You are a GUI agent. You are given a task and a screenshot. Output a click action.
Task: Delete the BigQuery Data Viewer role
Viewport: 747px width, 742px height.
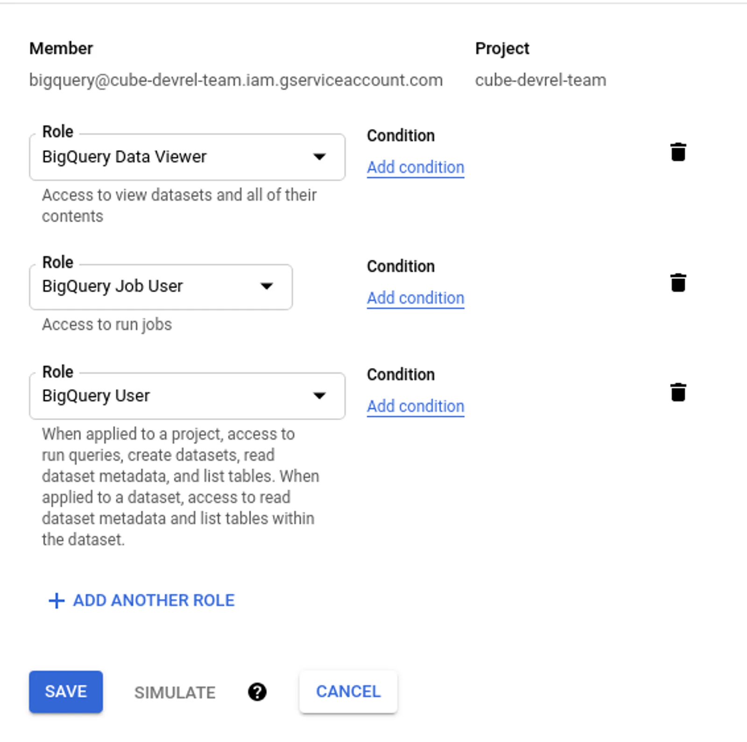point(678,152)
